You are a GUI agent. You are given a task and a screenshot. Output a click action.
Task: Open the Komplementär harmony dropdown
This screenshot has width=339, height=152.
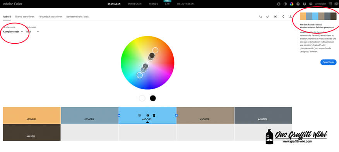[13, 32]
